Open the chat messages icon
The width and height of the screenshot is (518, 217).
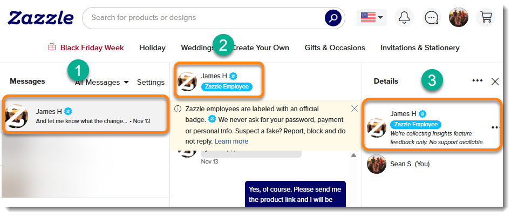pyautogui.click(x=431, y=18)
